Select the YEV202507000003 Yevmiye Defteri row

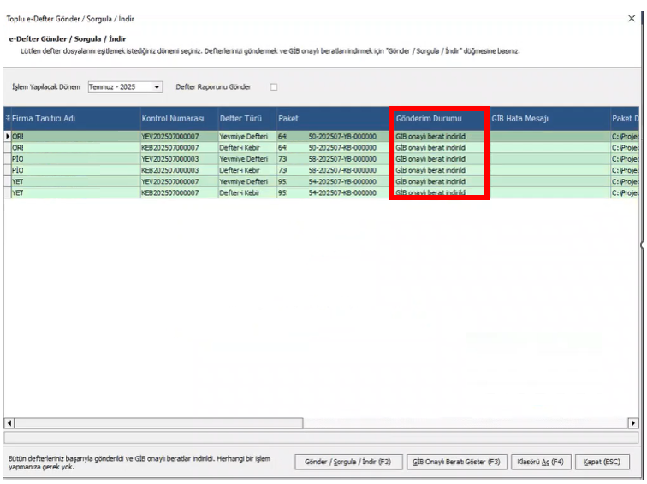(x=321, y=159)
